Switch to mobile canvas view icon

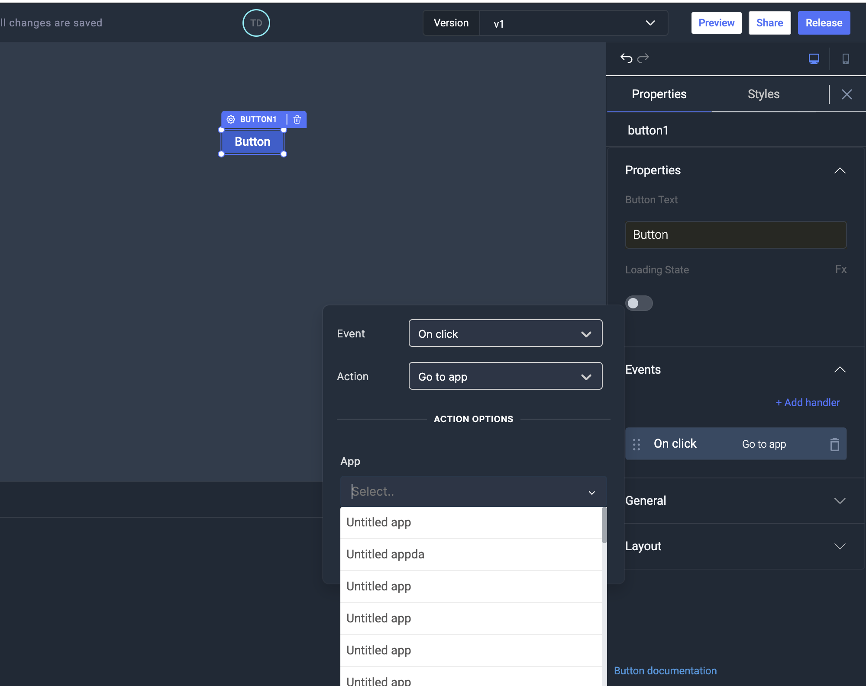point(846,59)
